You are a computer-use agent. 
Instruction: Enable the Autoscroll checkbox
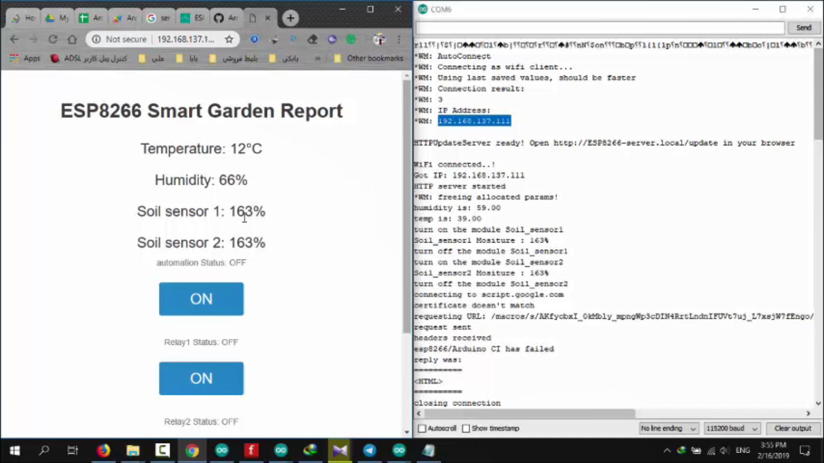click(x=421, y=428)
